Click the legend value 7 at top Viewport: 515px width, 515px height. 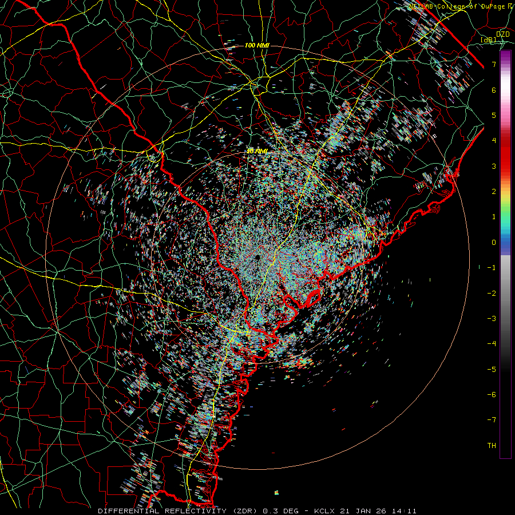coord(494,64)
